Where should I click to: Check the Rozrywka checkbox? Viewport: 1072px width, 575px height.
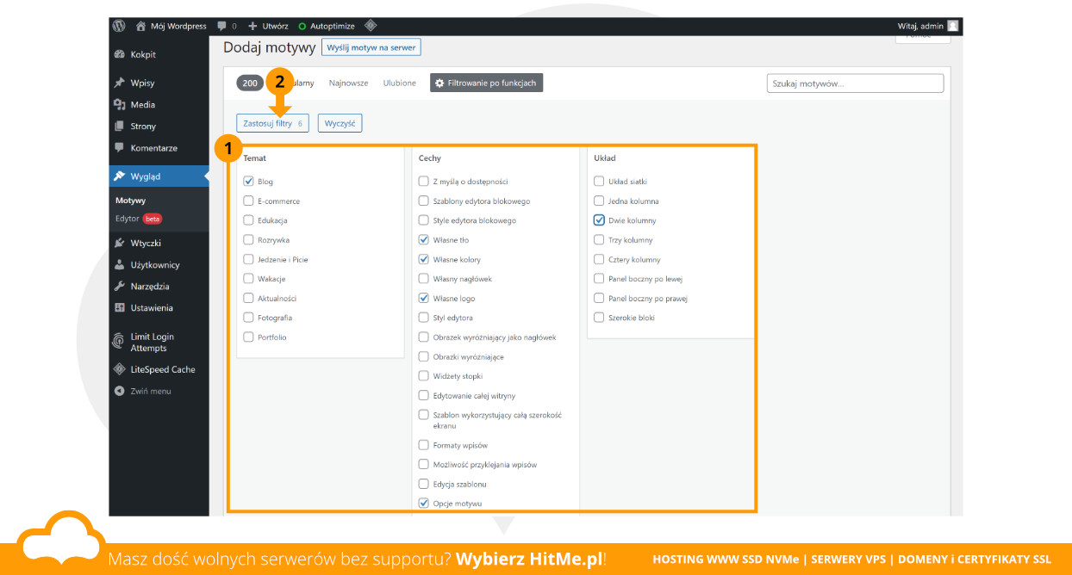(x=249, y=240)
